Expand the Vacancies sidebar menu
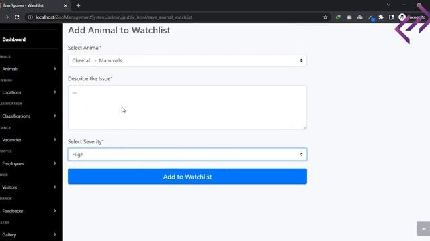430x241 pixels. tap(29, 140)
